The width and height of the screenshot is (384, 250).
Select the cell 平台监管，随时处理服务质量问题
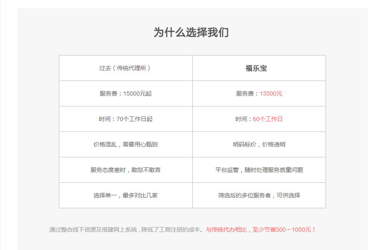259,170
